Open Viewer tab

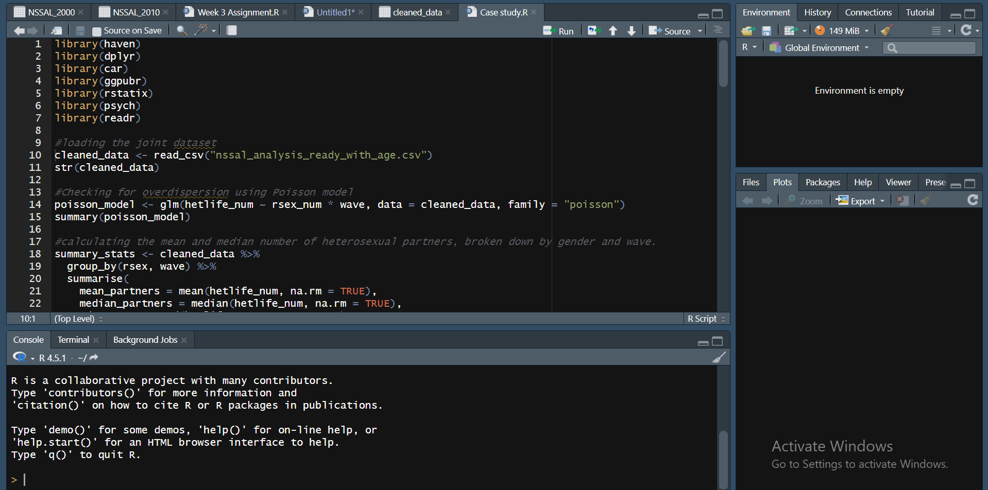pos(898,182)
